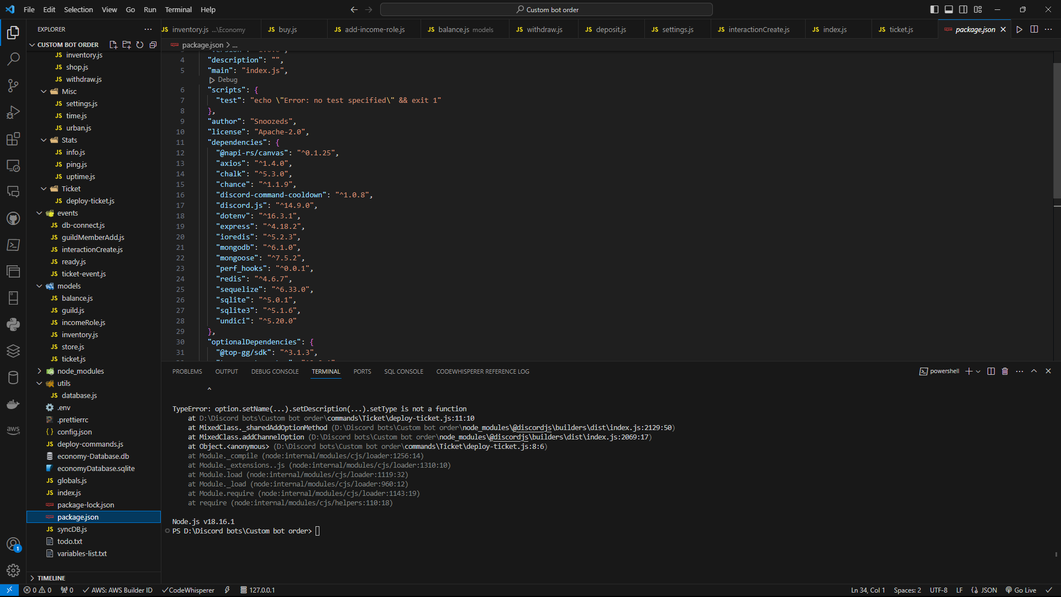Open the Explorer view in activity bar

pyautogui.click(x=13, y=33)
